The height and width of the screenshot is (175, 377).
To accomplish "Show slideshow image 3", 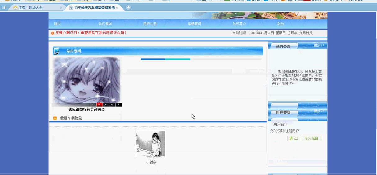I will 106,105.
